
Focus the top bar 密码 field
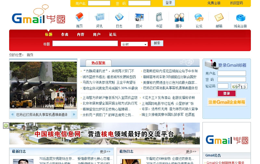pos(139,3)
